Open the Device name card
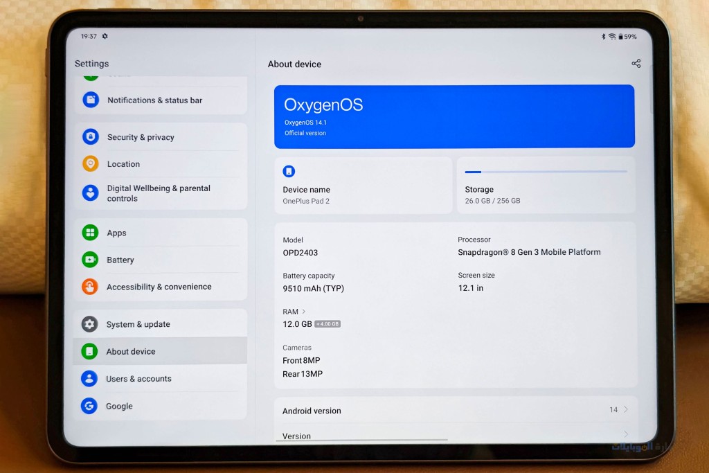This screenshot has height=473, width=709. [x=363, y=186]
